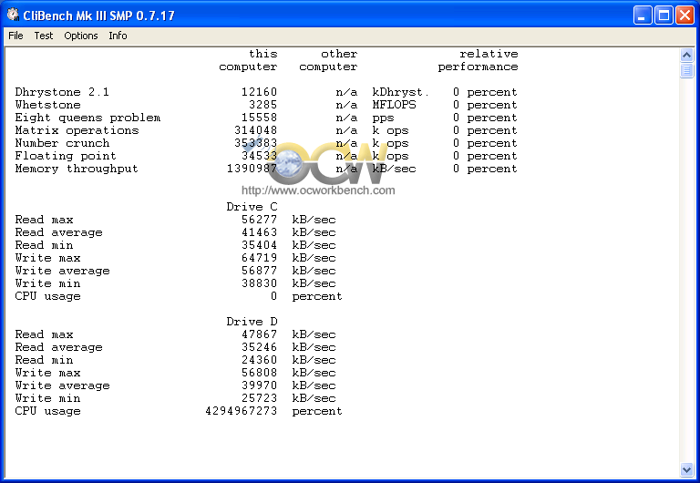Maximize the CliBench window
This screenshot has width=700, height=483.
coord(664,15)
